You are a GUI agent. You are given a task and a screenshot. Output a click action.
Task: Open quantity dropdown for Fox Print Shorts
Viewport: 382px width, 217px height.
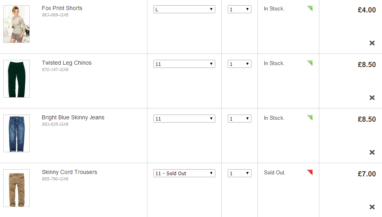[x=239, y=9]
